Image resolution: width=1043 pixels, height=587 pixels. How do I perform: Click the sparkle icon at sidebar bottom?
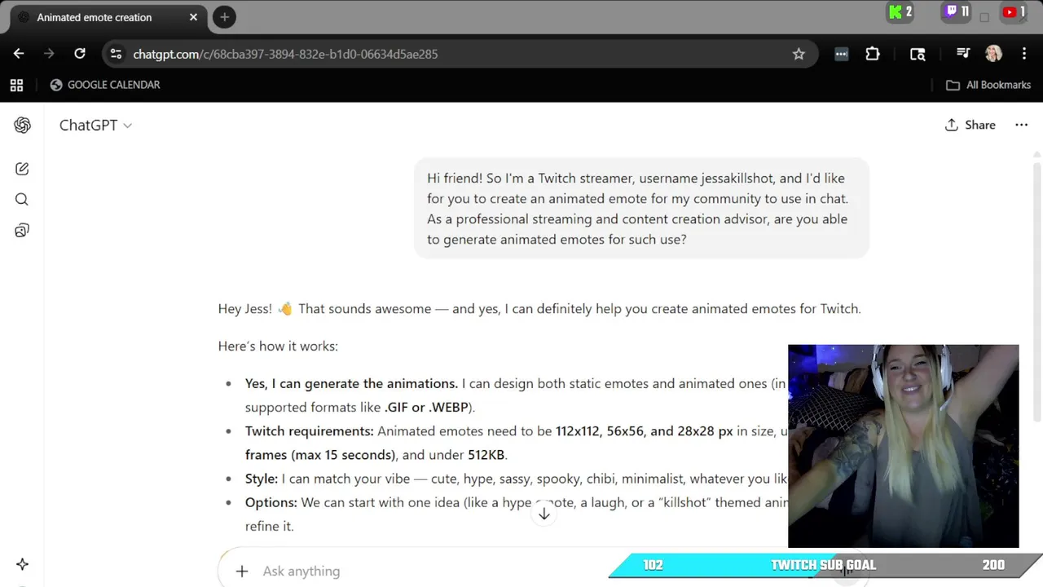[x=22, y=564]
